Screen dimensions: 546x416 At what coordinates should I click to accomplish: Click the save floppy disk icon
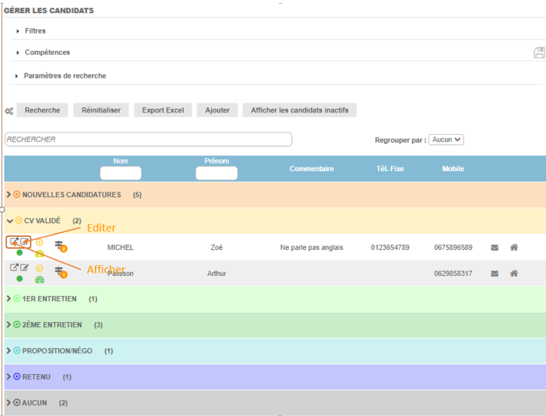pos(539,53)
